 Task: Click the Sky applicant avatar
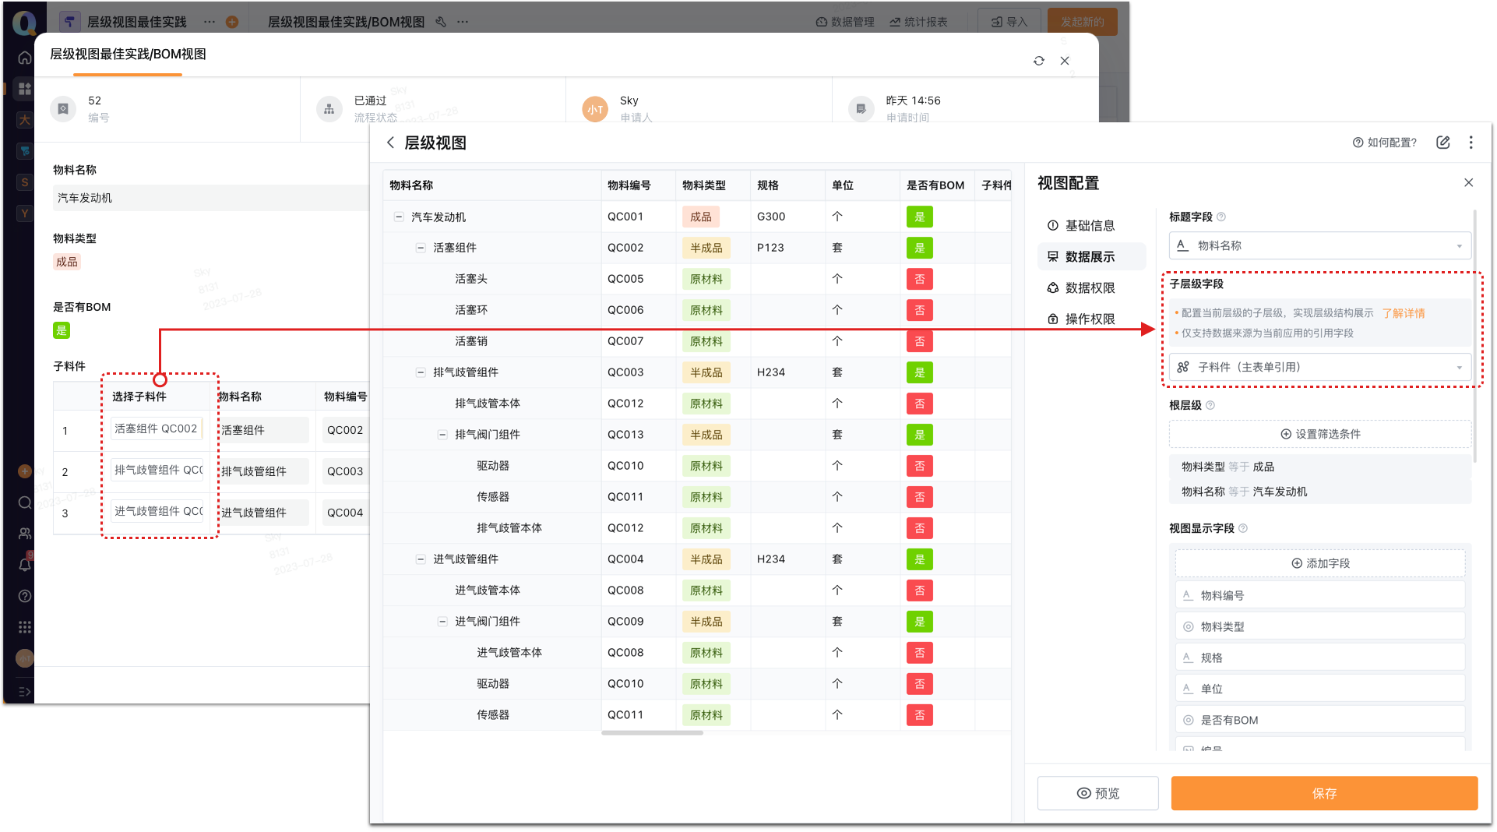(x=595, y=109)
